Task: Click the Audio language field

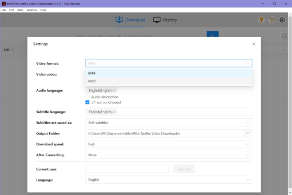Action: pyautogui.click(x=169, y=90)
